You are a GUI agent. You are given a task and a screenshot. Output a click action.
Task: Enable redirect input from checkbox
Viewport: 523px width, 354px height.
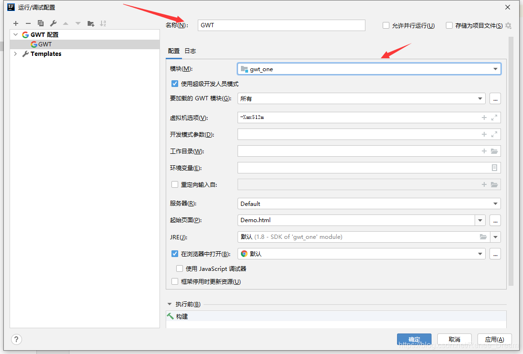175,184
